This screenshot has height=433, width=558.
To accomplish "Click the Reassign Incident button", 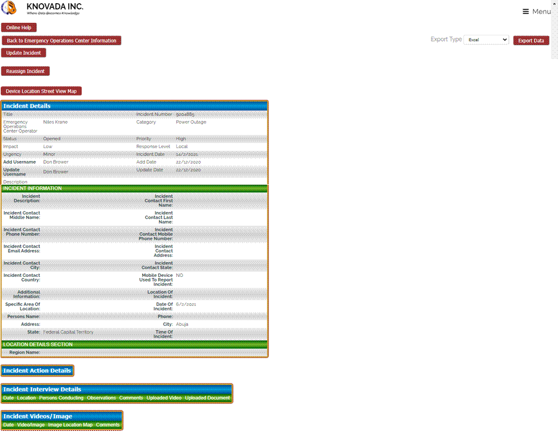I will click(25, 71).
